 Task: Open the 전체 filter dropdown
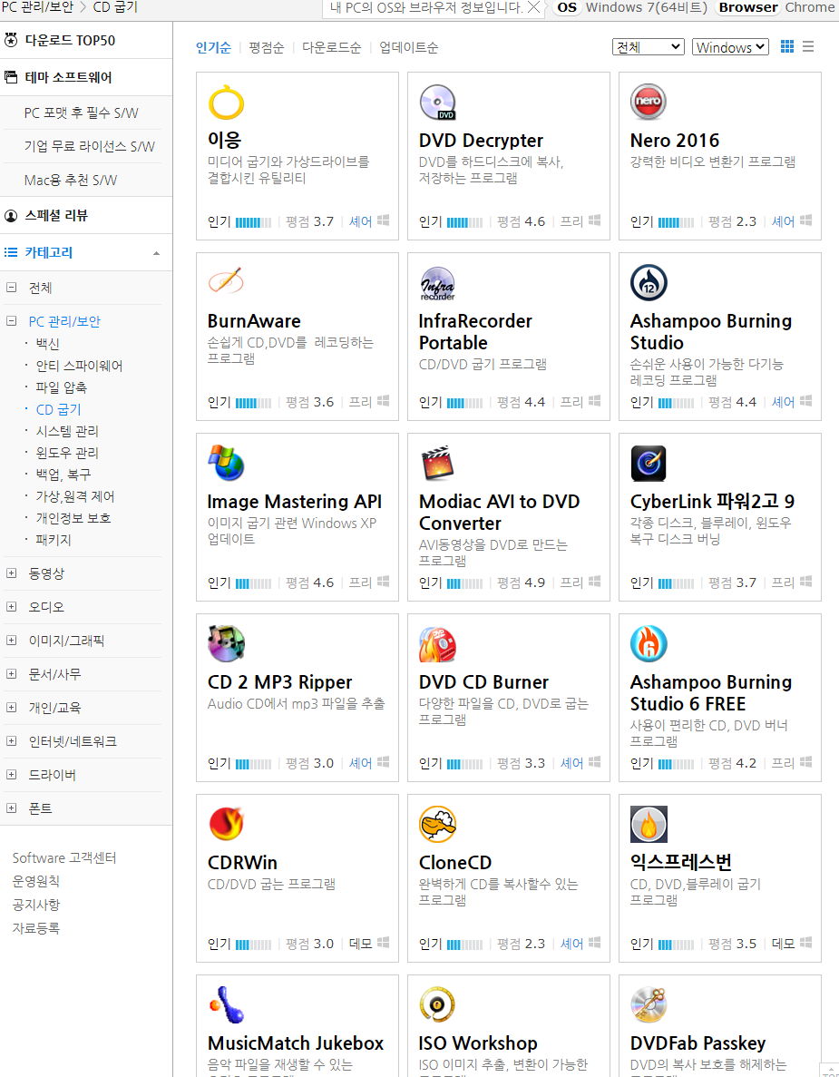pyautogui.click(x=649, y=46)
